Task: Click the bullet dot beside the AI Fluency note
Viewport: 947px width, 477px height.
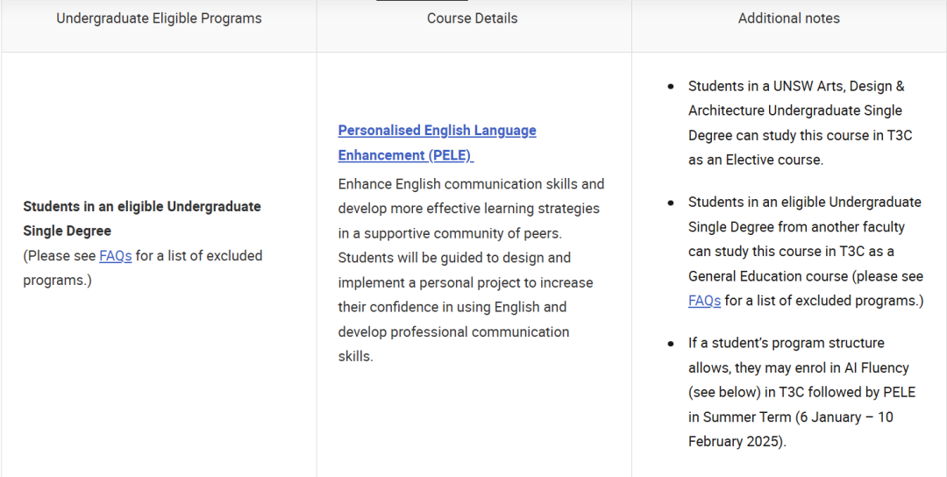Action: tap(671, 344)
